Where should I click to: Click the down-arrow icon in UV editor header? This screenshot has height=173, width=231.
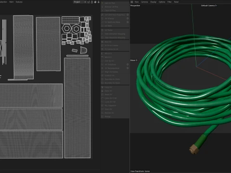click(x=99, y=2)
